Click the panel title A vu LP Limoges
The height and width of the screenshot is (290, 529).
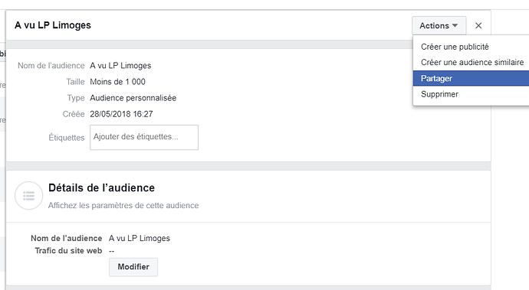coord(53,25)
